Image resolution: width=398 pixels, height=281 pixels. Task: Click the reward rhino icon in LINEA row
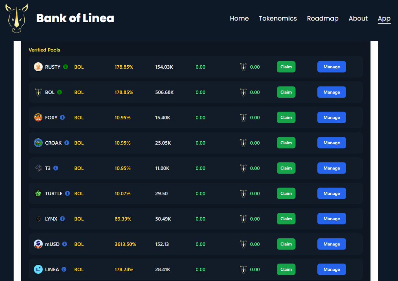click(243, 270)
